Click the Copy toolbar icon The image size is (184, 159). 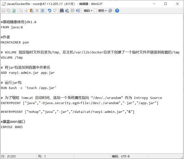pyautogui.click(x=21, y=10)
